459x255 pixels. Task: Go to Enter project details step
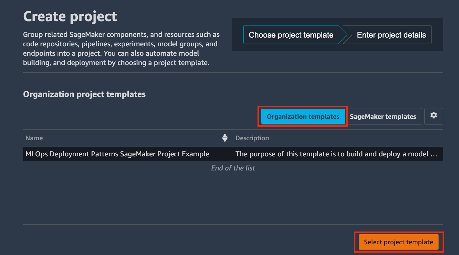pos(391,35)
